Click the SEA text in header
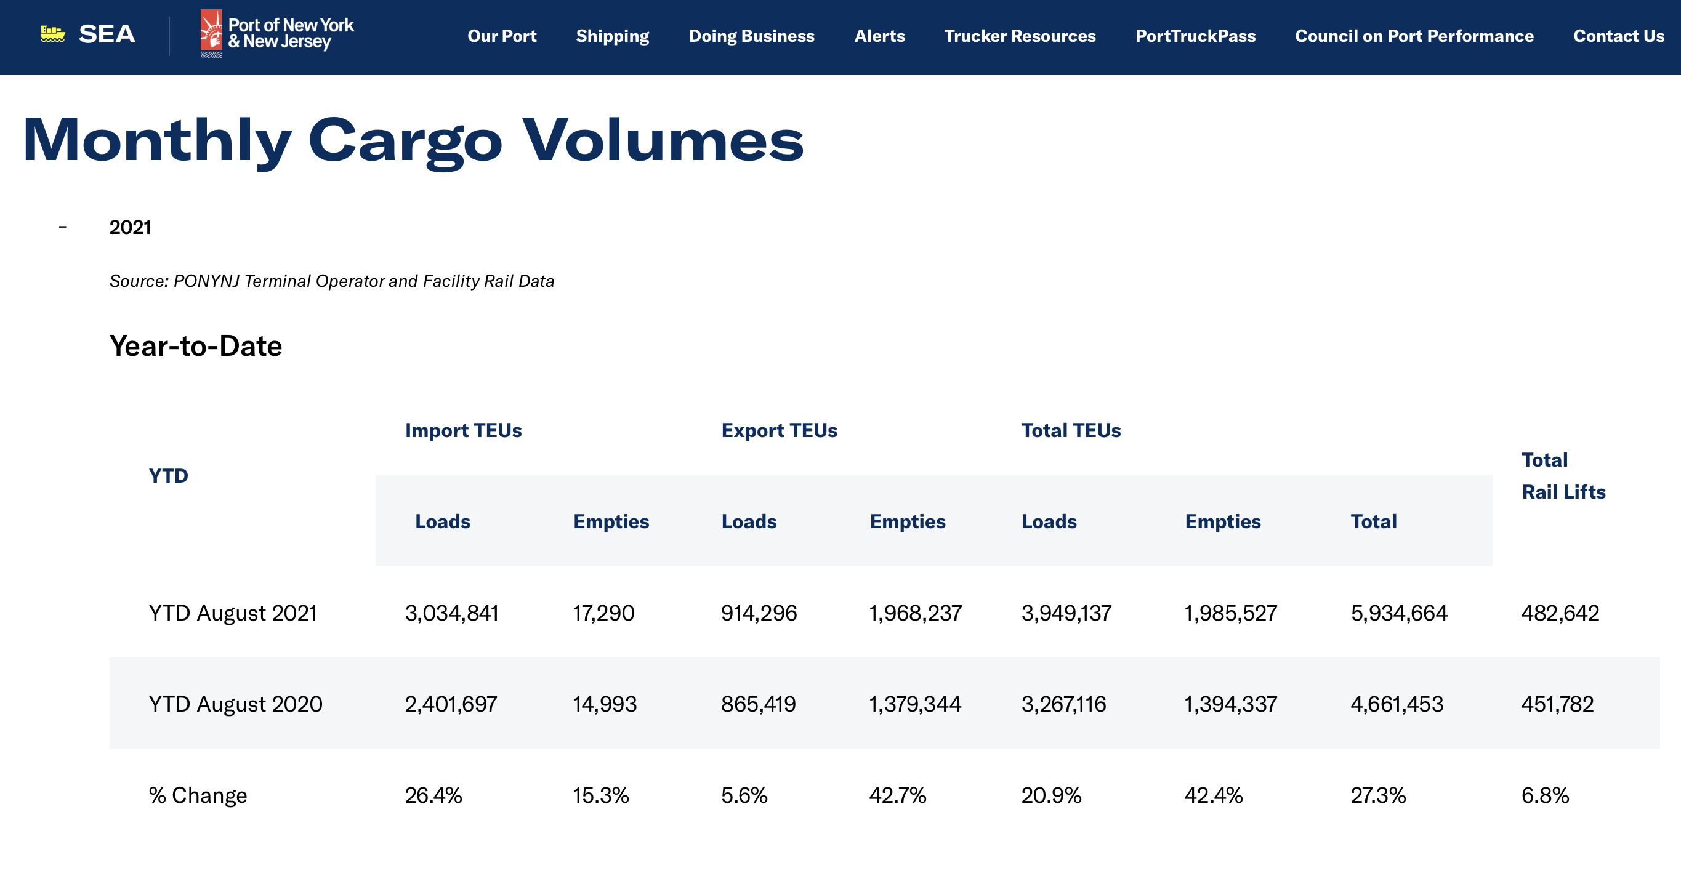This screenshot has height=884, width=1681. [107, 34]
